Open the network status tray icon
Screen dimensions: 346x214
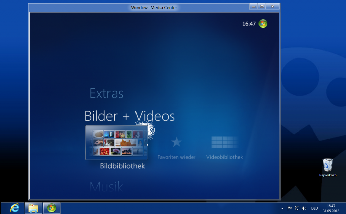297,208
